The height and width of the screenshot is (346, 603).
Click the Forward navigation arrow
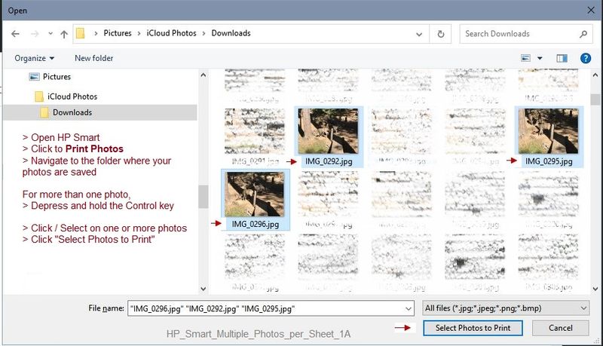35,34
